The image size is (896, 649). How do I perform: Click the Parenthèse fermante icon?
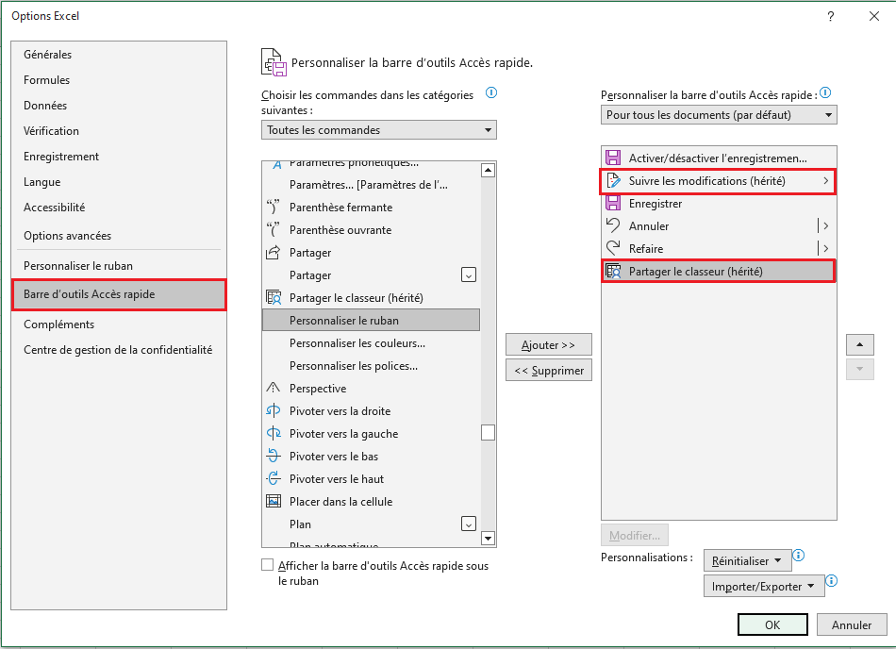tap(274, 207)
